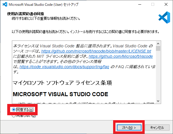This screenshot has height=134, width=173.
Task: Click the MICROSOFT VISUAL STUDIO CODE heading
Action: pos(60,94)
